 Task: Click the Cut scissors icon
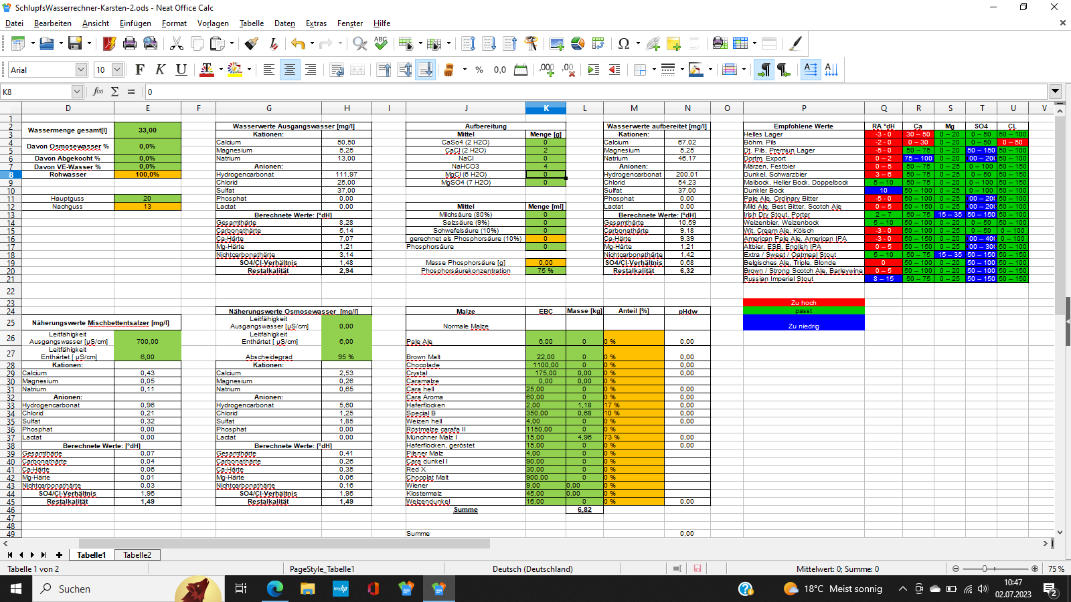[x=177, y=44]
